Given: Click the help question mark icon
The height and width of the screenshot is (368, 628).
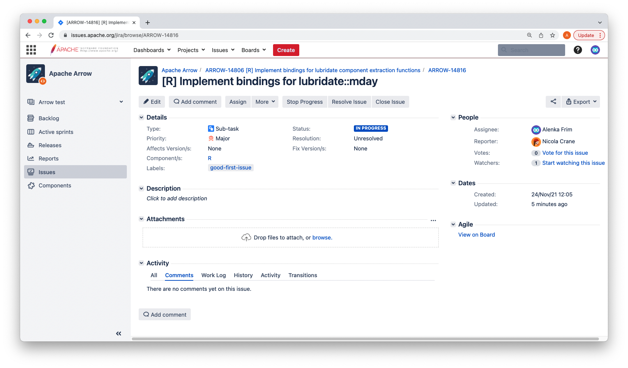Looking at the screenshot, I should [578, 50].
